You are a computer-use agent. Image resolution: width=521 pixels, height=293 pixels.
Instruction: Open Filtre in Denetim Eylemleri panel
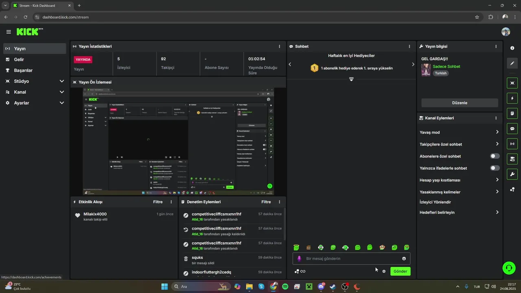pos(266,202)
